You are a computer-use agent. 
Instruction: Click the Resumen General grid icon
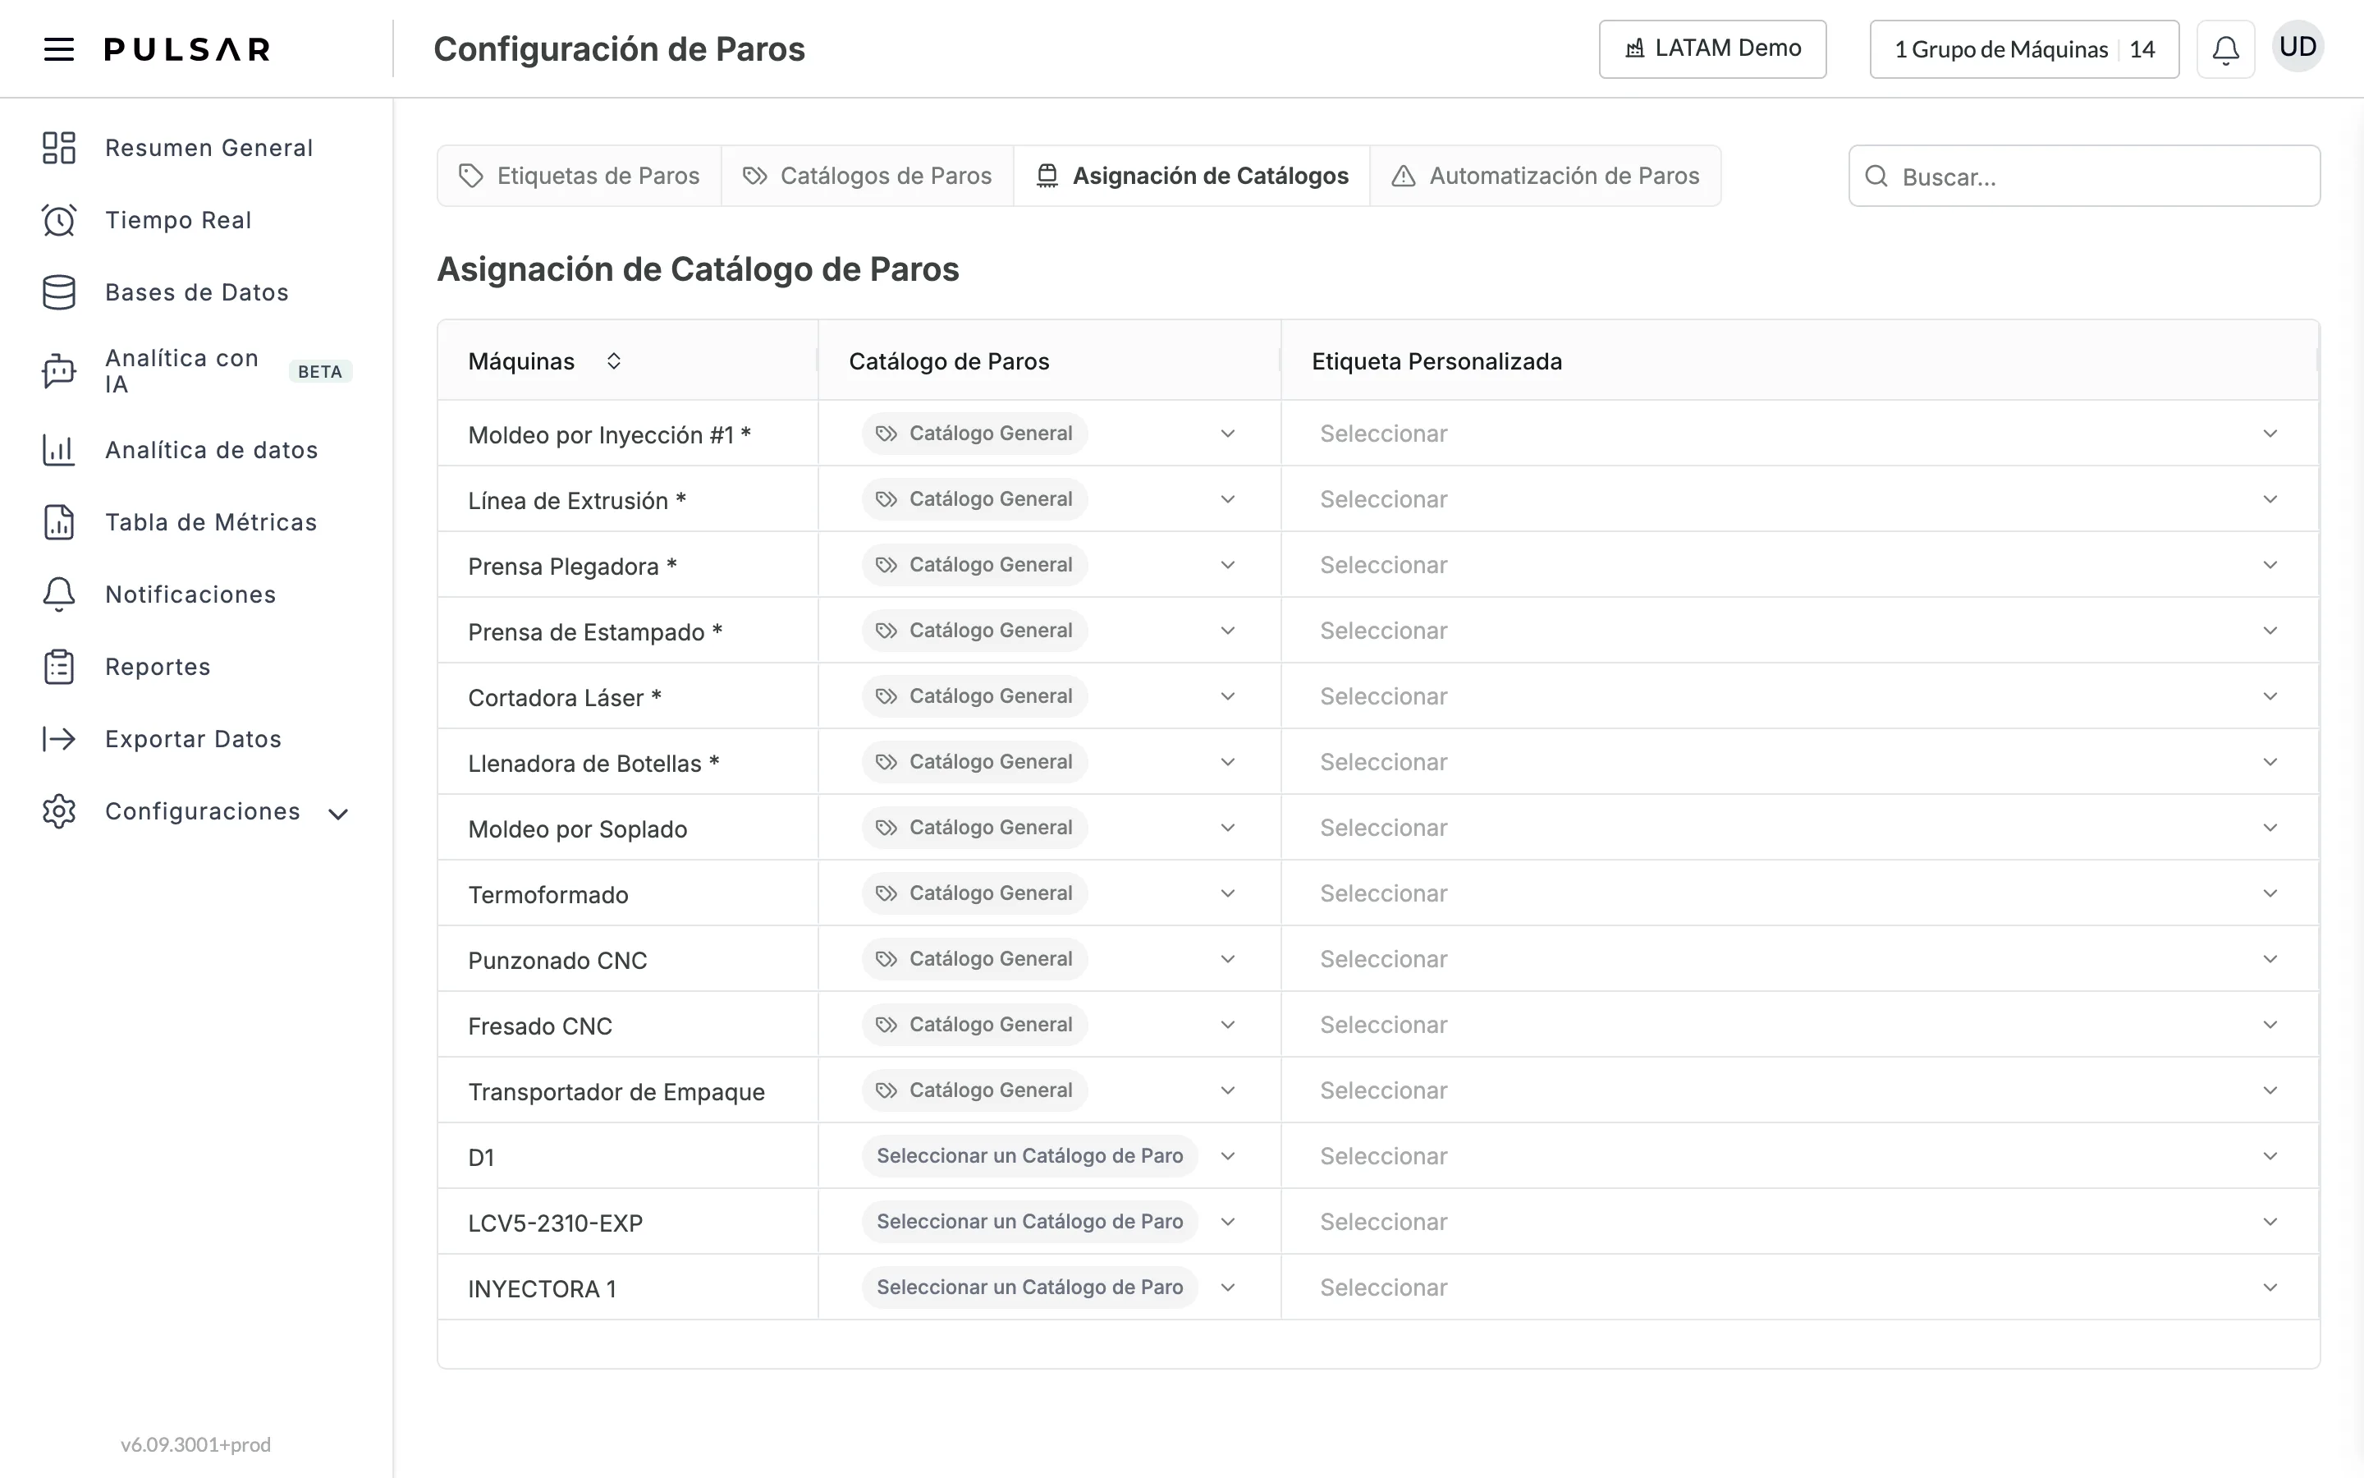pos(58,148)
